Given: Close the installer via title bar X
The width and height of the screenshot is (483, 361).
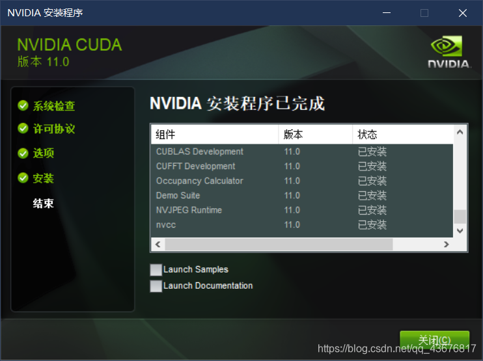Looking at the screenshot, I should [463, 13].
